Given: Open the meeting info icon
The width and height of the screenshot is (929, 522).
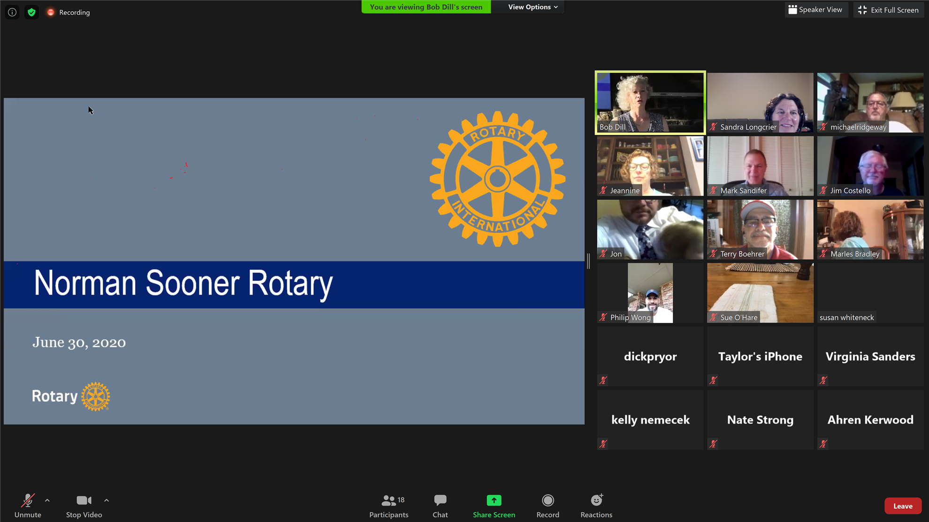Looking at the screenshot, I should coord(12,12).
